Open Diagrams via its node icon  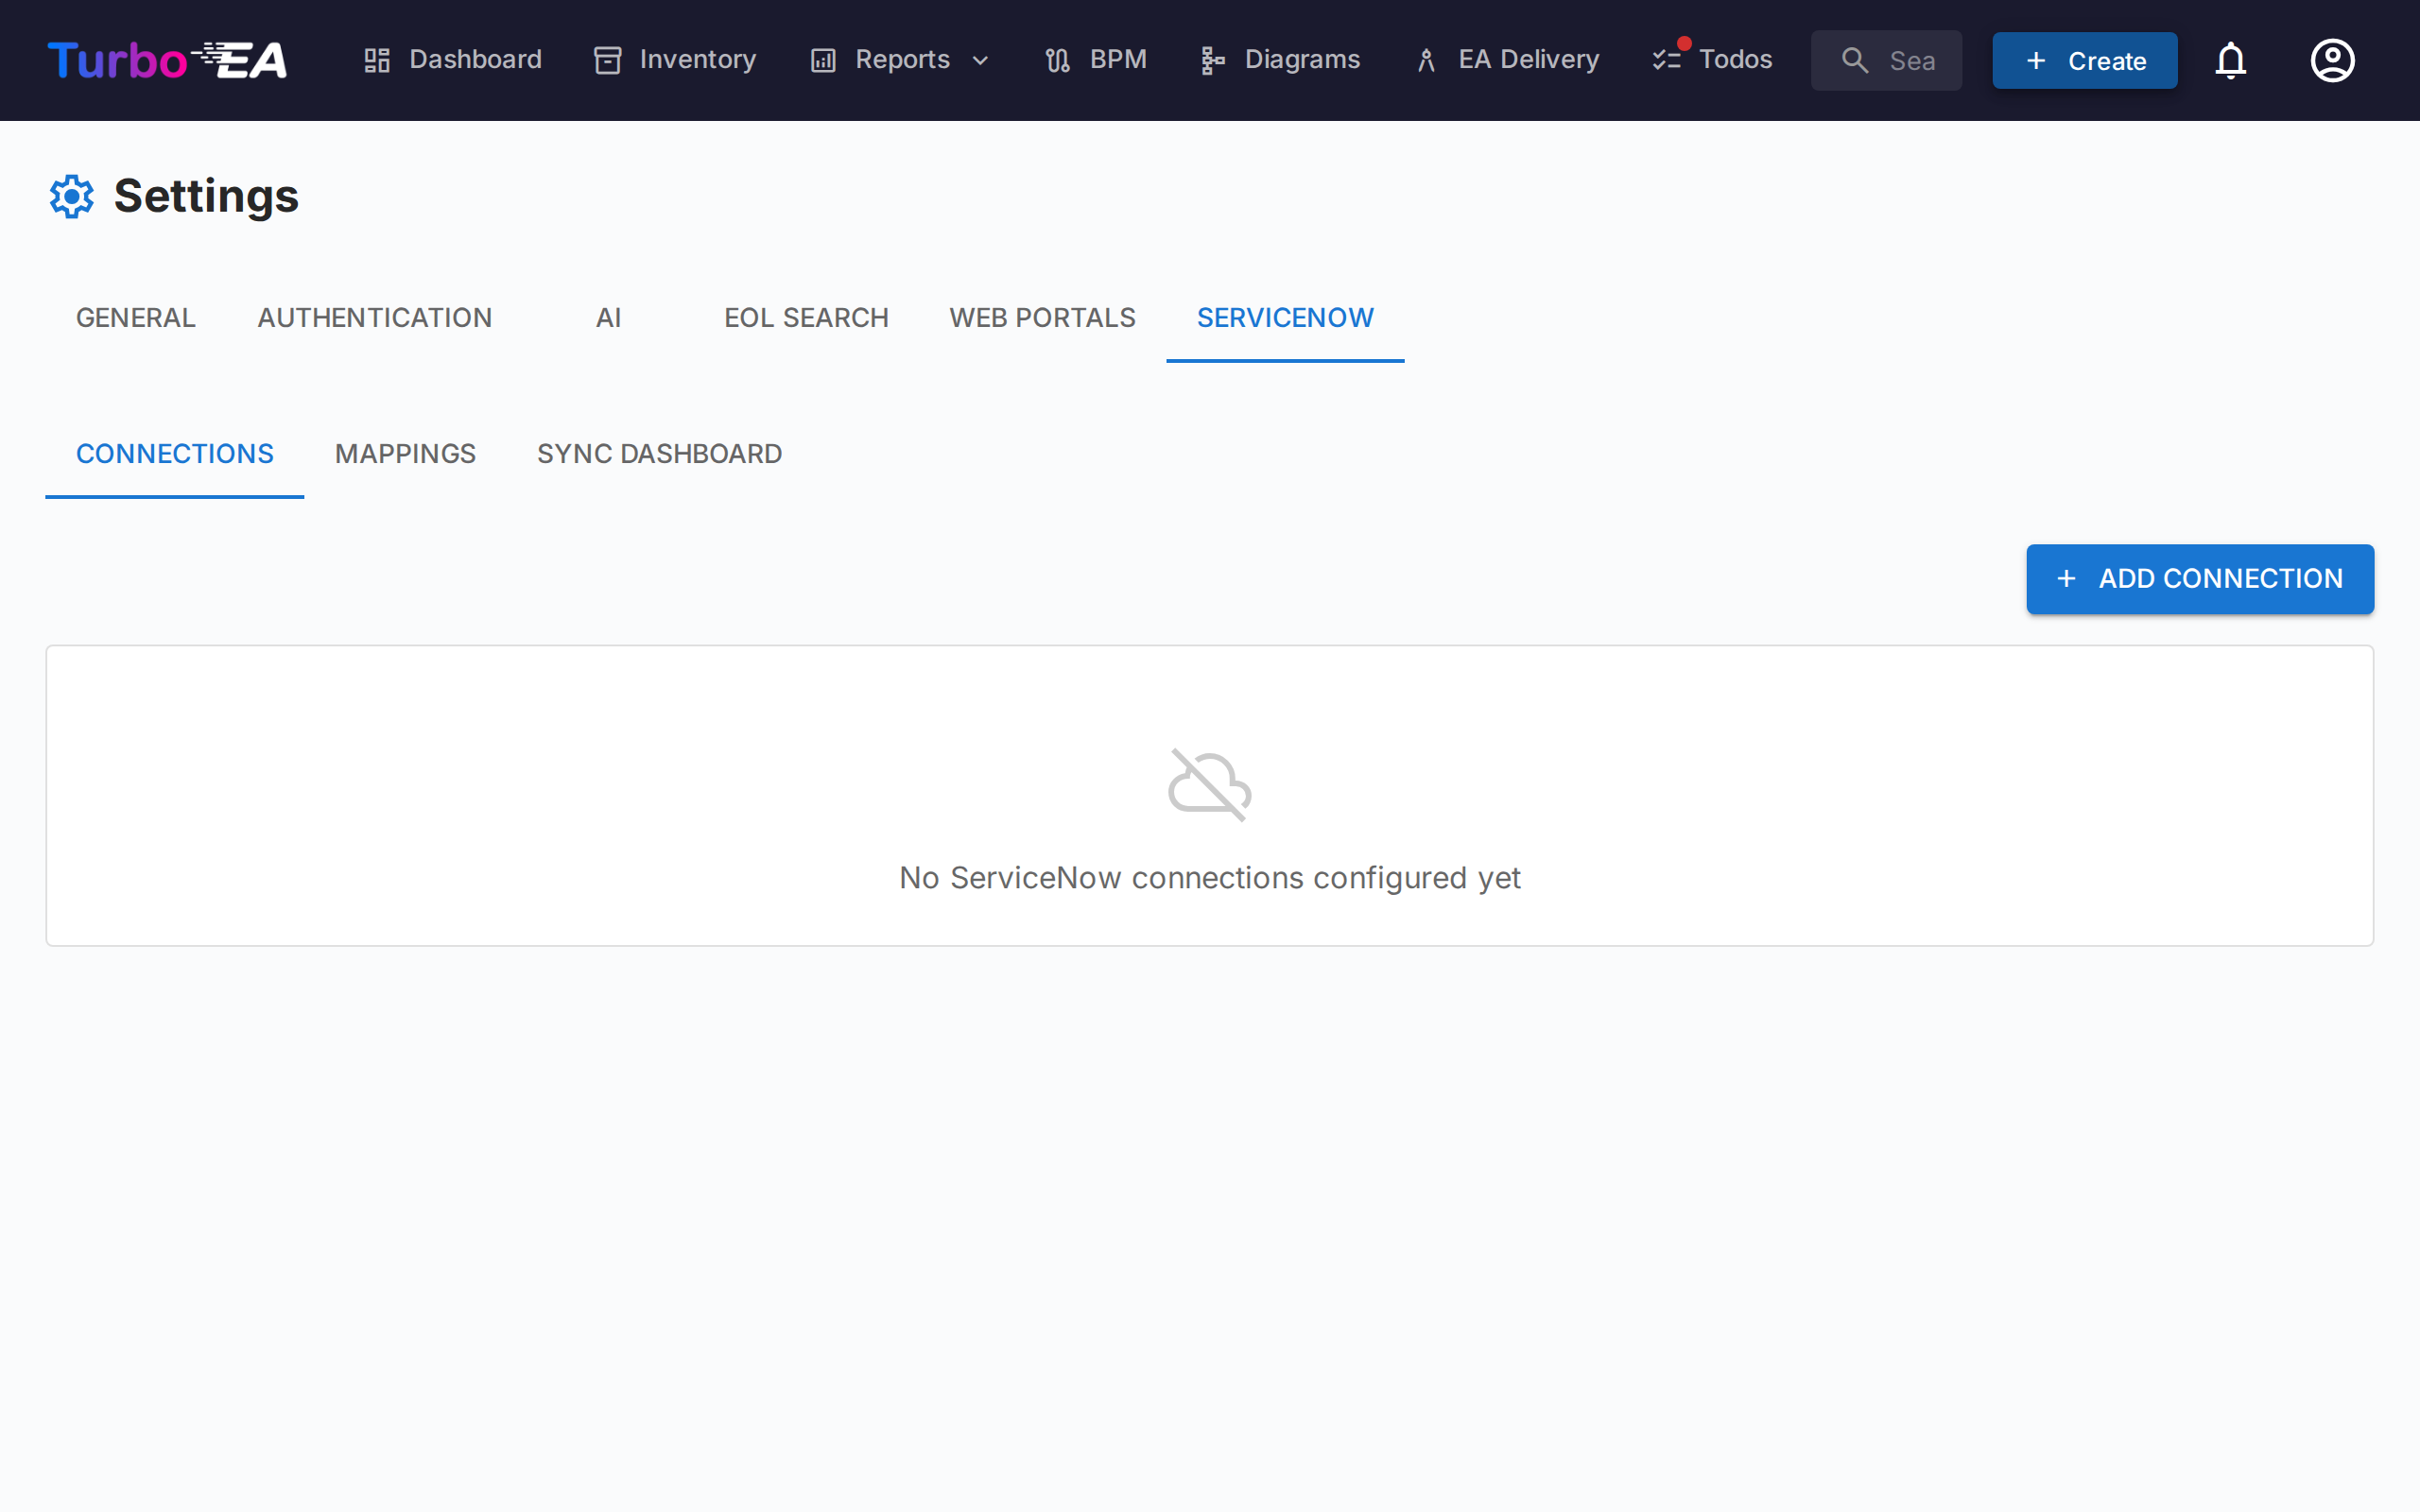[1210, 60]
